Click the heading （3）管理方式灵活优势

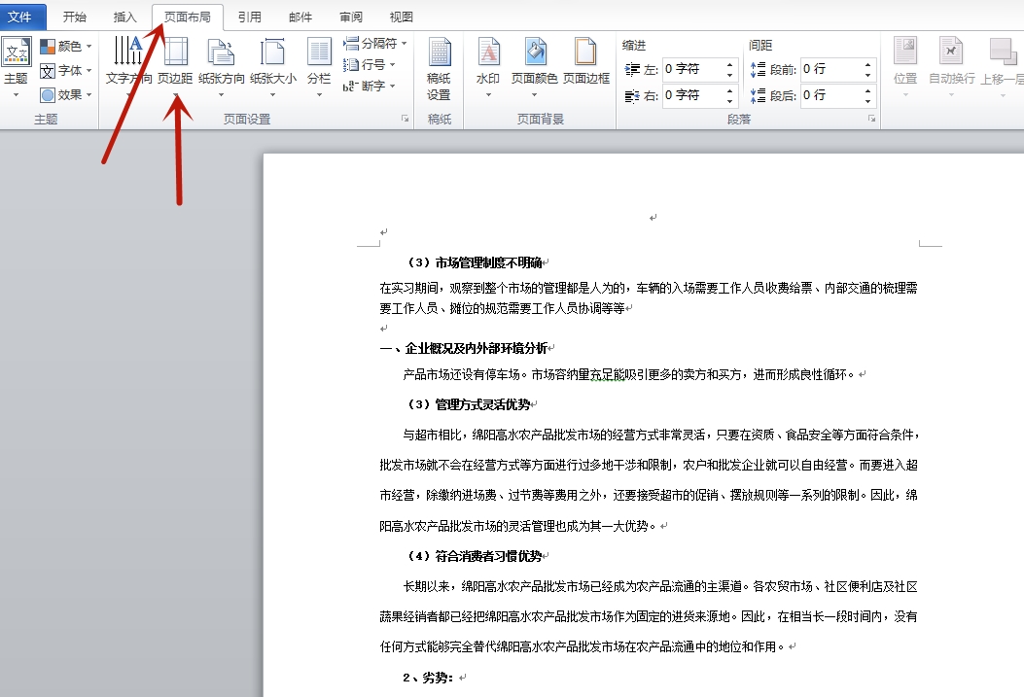(470, 404)
